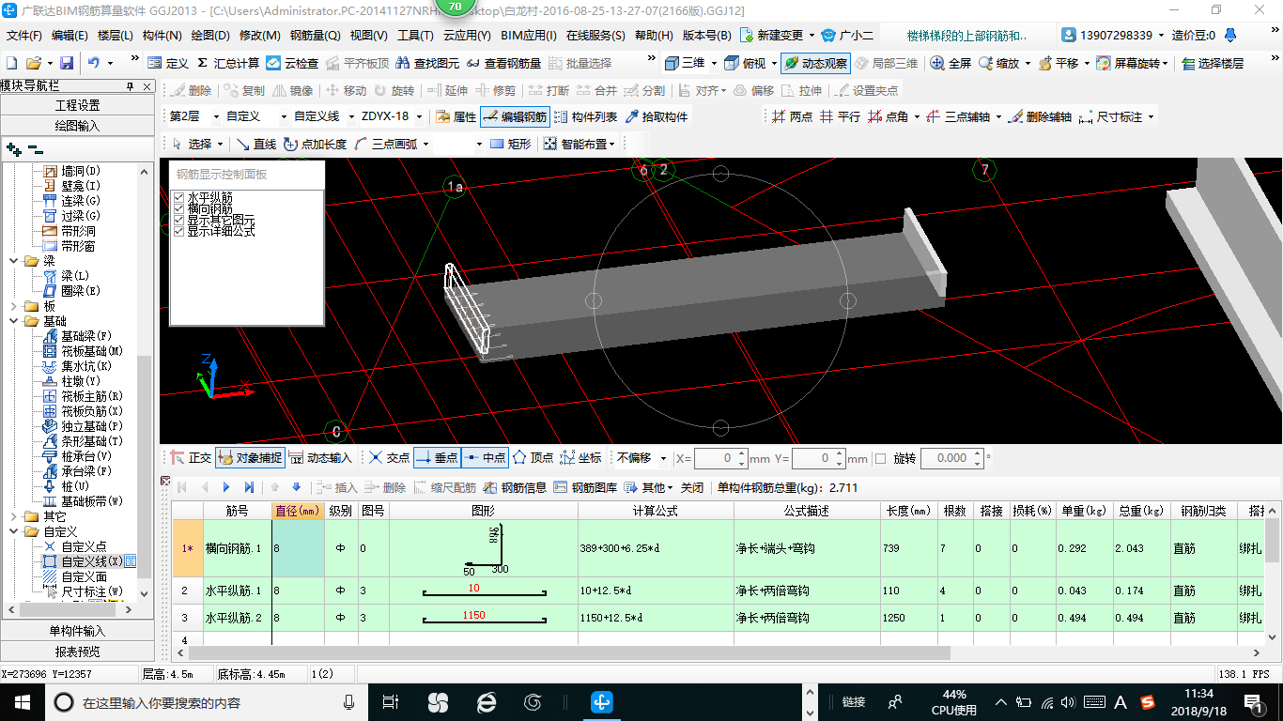Open 构件列表 component list

[x=586, y=116]
